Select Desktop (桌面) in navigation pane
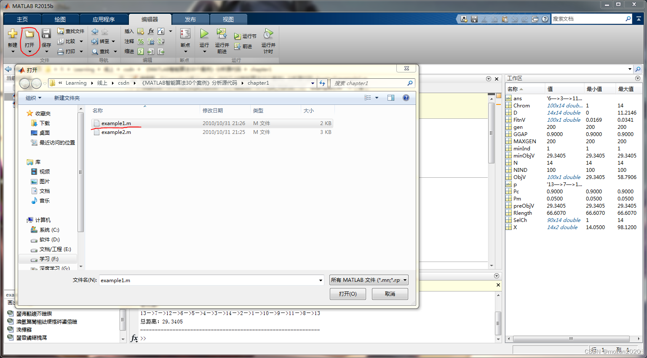Screen dimensions: 647x358 [x=45, y=133]
